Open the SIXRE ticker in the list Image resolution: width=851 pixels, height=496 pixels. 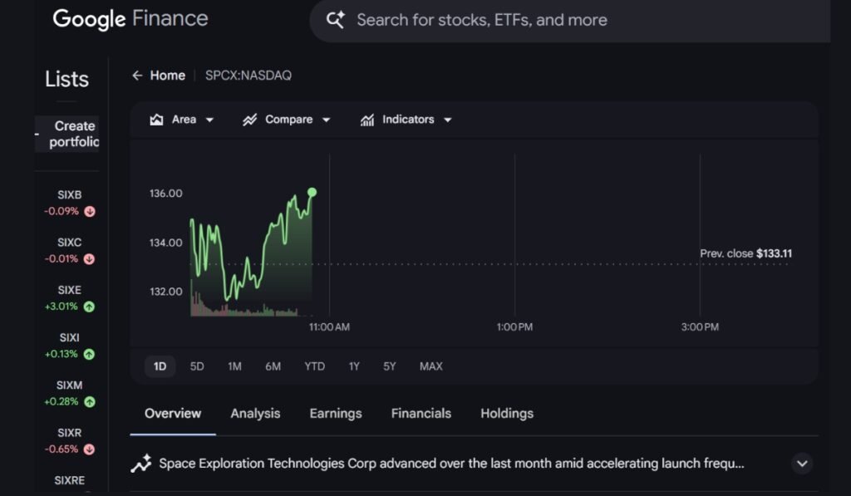(x=70, y=480)
